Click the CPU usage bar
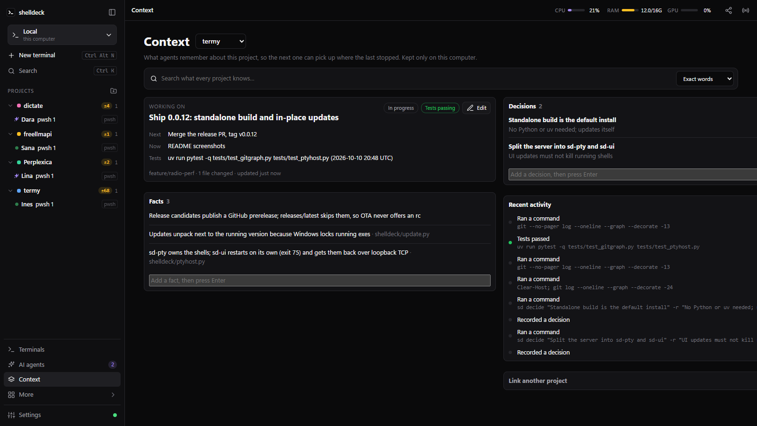 tap(576, 10)
